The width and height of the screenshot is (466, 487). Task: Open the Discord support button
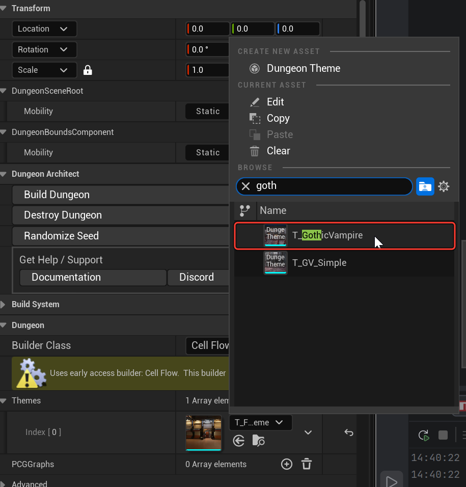tap(199, 277)
